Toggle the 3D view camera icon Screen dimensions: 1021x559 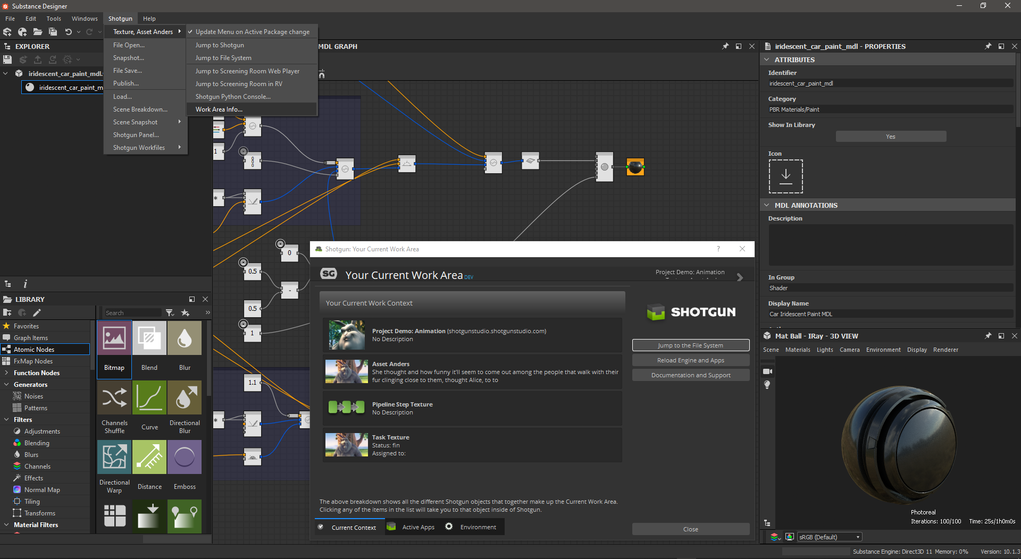click(x=767, y=371)
